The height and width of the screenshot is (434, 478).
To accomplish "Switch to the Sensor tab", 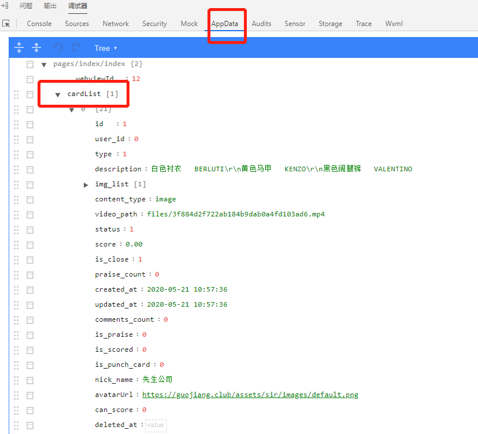I will tap(295, 24).
